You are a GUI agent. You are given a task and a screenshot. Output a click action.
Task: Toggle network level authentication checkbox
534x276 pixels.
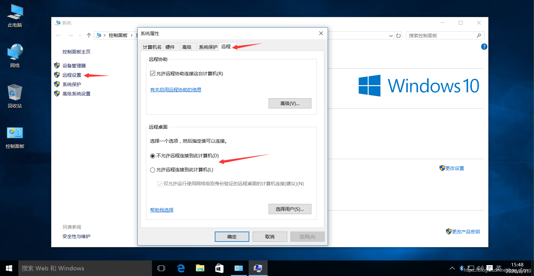160,184
